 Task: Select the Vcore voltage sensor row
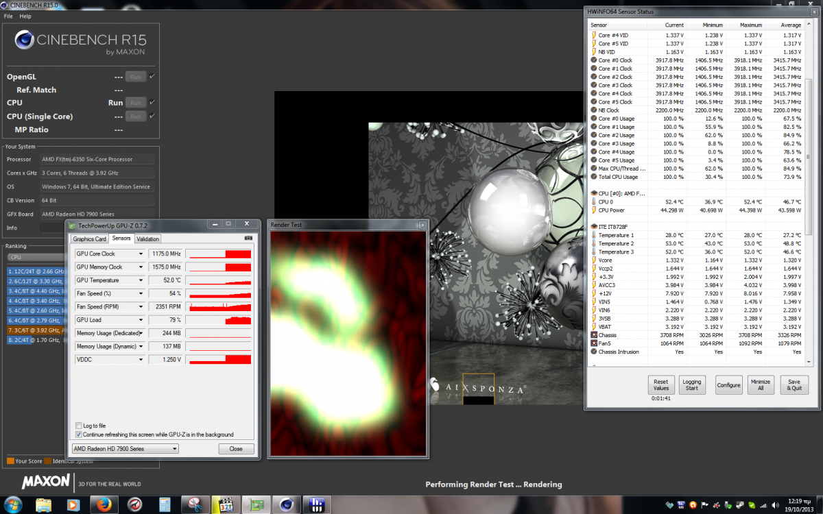(695, 260)
